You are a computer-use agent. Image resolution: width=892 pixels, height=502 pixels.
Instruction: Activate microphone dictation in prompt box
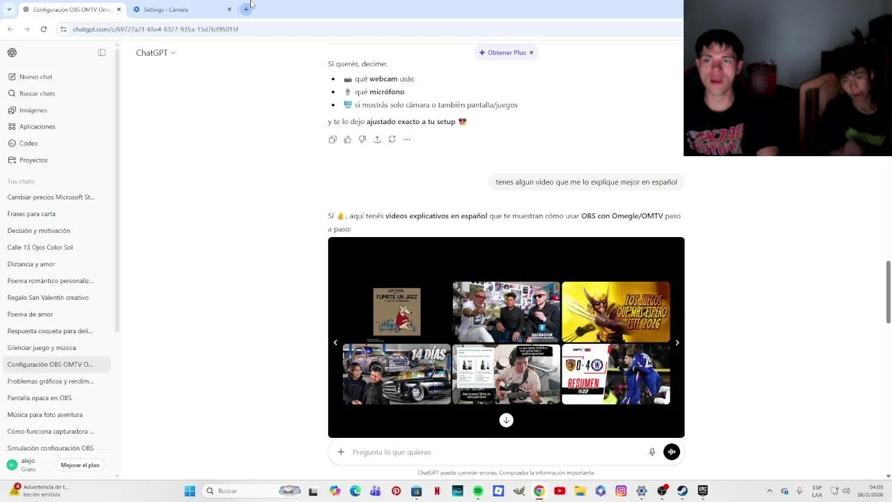[652, 452]
